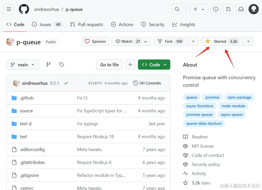Click the queue topic tag
The image size is (262, 190).
pos(192,97)
